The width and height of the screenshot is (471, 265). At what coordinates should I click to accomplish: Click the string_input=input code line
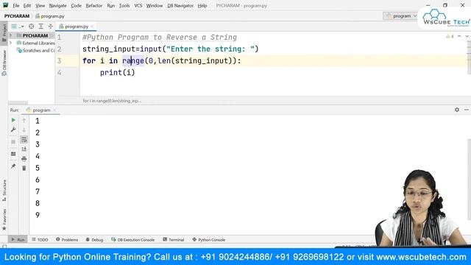(x=170, y=49)
